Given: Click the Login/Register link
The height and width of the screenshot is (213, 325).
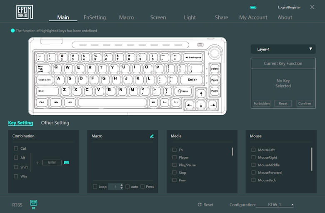Looking at the screenshot, I should point(289,7).
